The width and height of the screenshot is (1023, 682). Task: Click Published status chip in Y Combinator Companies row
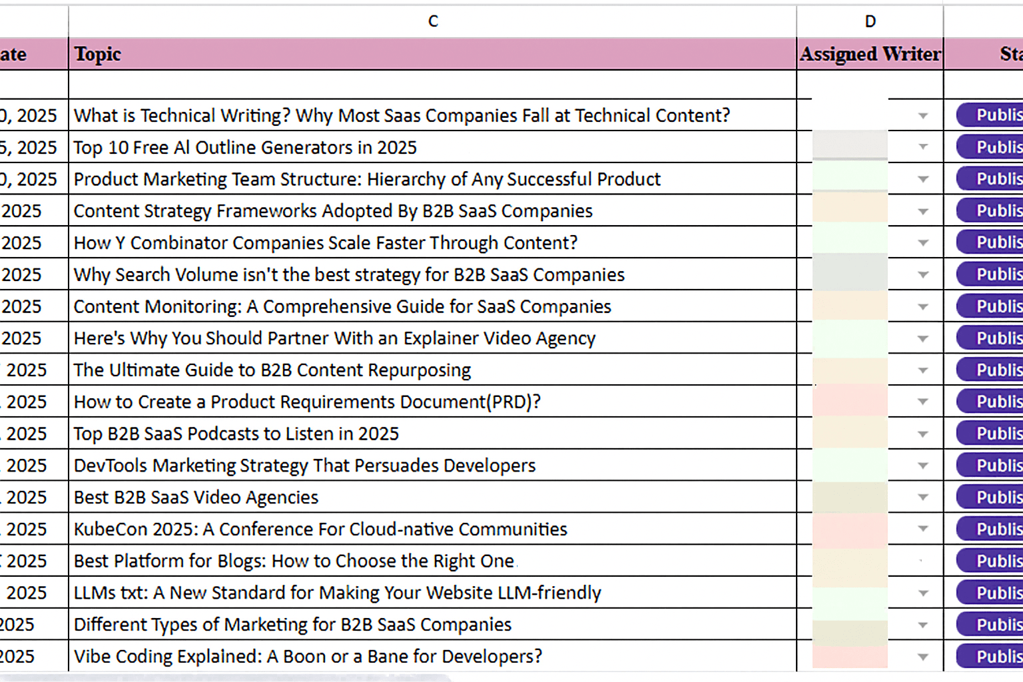click(990, 242)
